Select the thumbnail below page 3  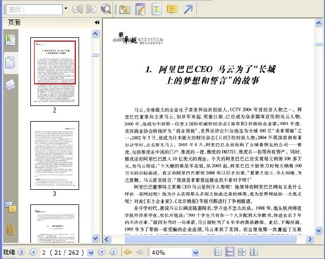tap(55, 224)
